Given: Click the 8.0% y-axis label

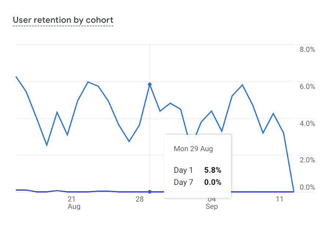Looking at the screenshot, I should (307, 50).
